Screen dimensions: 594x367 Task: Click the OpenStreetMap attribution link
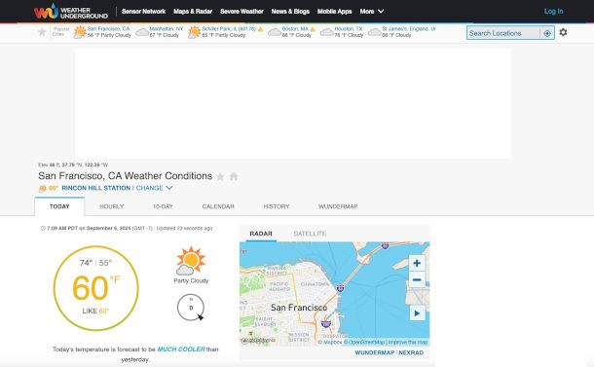[x=364, y=342]
